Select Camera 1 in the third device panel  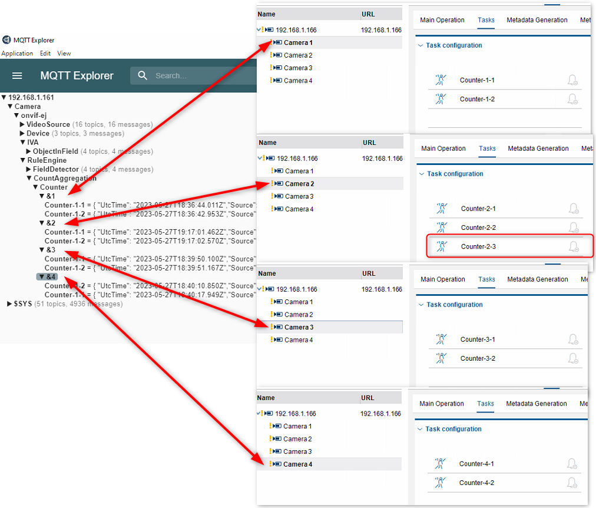tap(299, 302)
